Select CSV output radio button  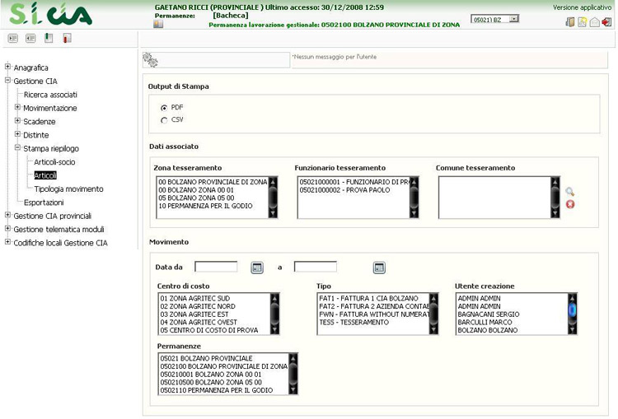(x=164, y=120)
